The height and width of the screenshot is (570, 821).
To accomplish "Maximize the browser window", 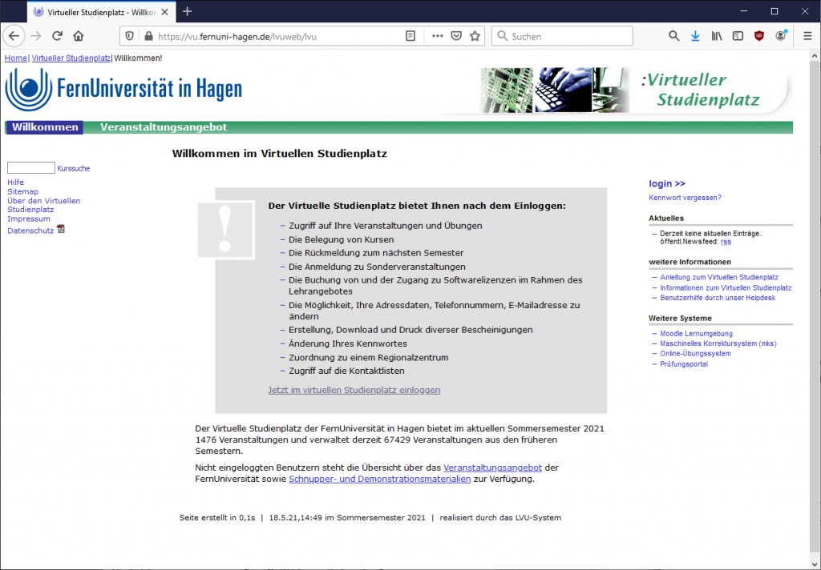I will (x=774, y=11).
